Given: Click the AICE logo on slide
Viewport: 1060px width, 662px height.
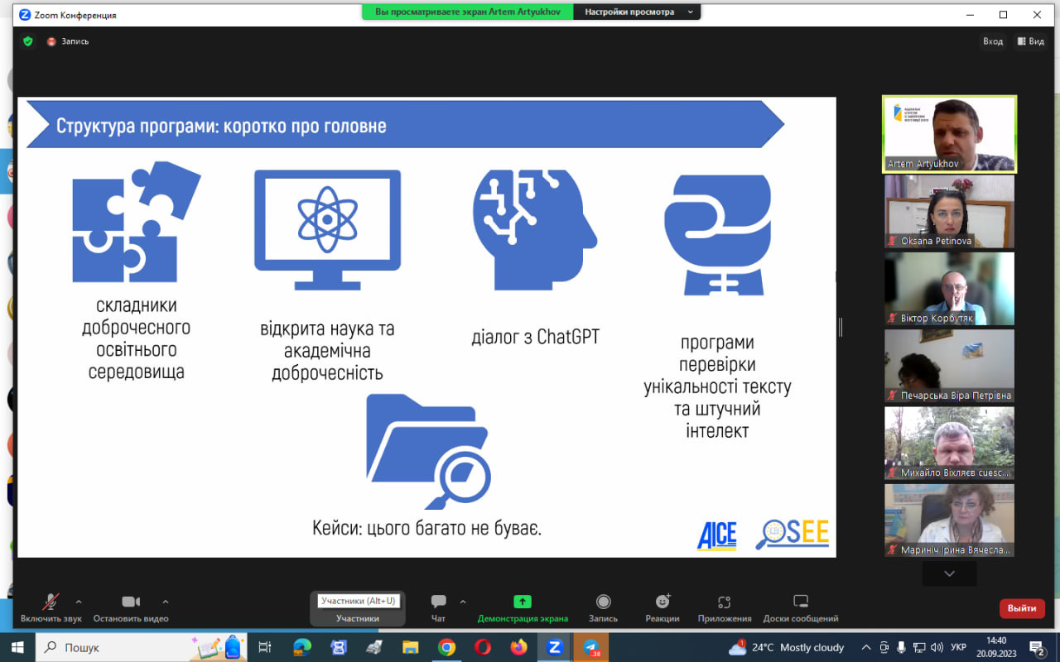Looking at the screenshot, I should click(x=716, y=535).
